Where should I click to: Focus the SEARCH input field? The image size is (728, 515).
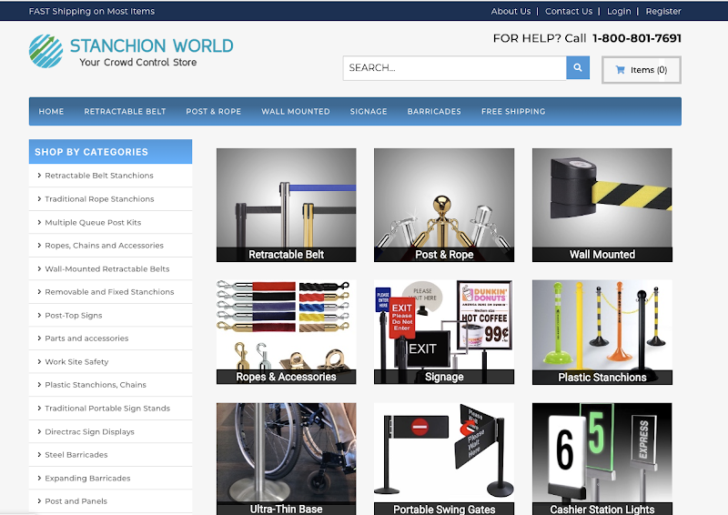[454, 68]
